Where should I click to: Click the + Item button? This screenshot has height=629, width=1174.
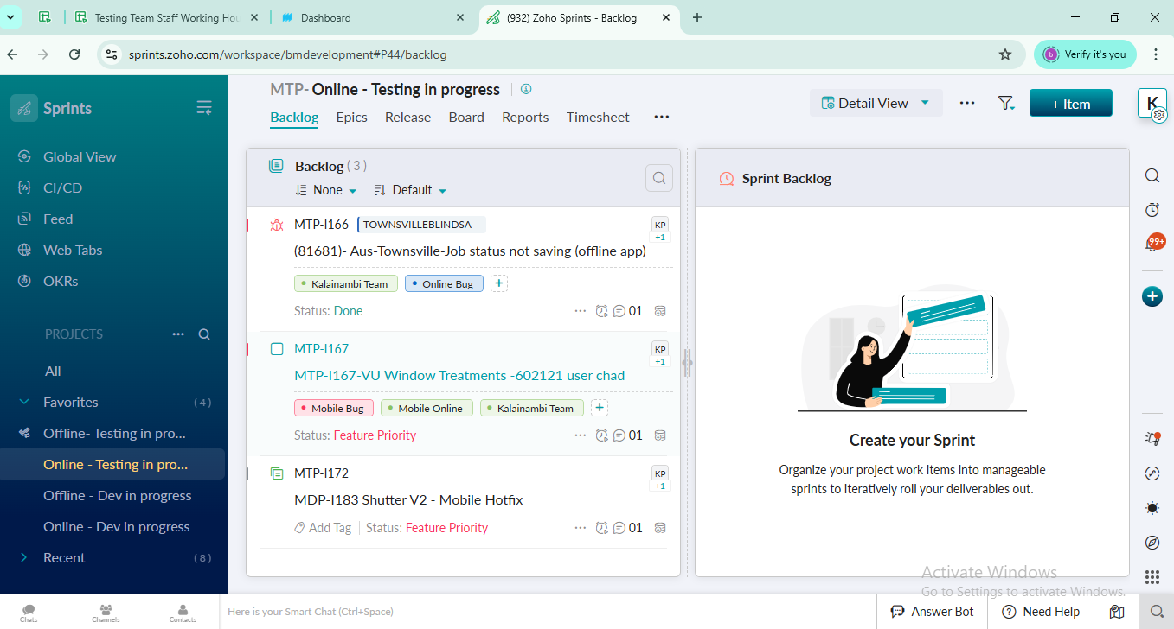[1070, 104]
